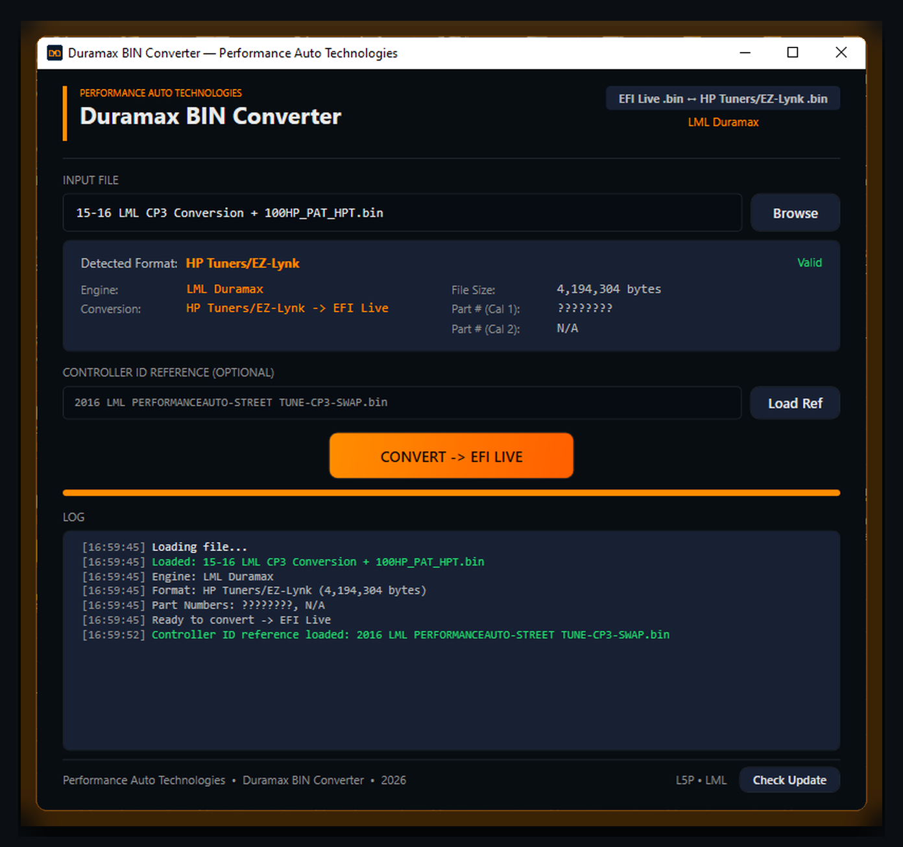Click the log line 'Ready to convert -> EFI Live'
This screenshot has width=903, height=847.
coord(206,620)
